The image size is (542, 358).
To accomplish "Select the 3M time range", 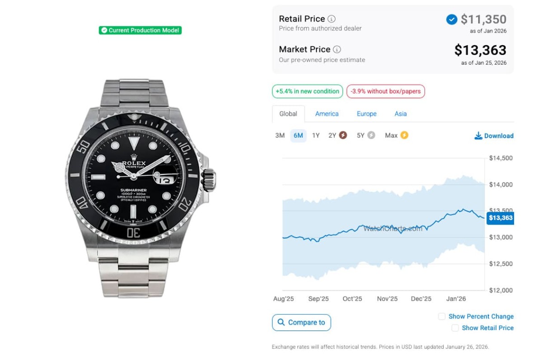I will 280,135.
